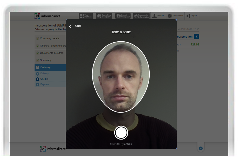
Task: Expand the Delivery sub-step arrow
Action: (38, 74)
